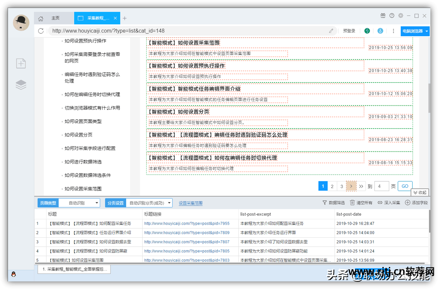Image resolution: width=438 pixels, height=289 pixels.
Task: Switch to the 采集教程 browser tab
Action: point(97,18)
